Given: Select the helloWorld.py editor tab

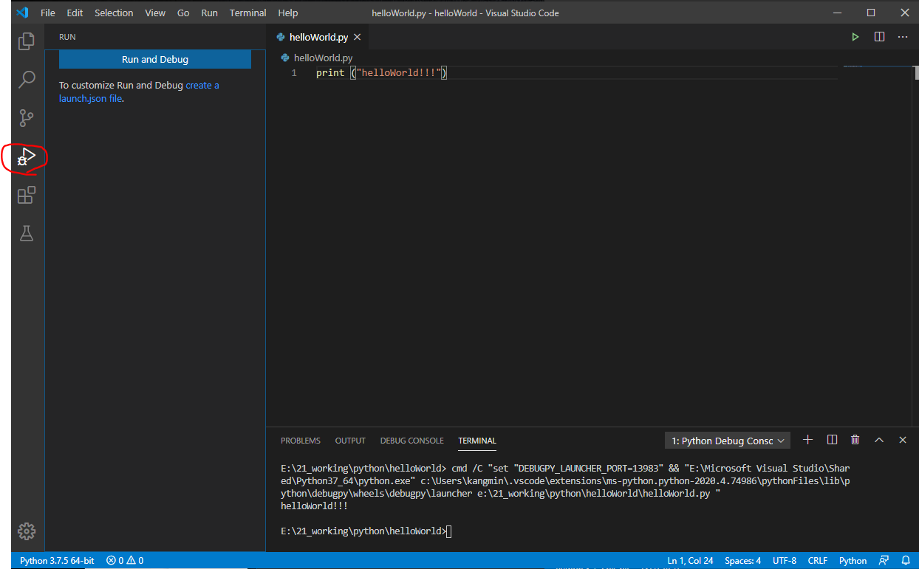Looking at the screenshot, I should pos(318,37).
